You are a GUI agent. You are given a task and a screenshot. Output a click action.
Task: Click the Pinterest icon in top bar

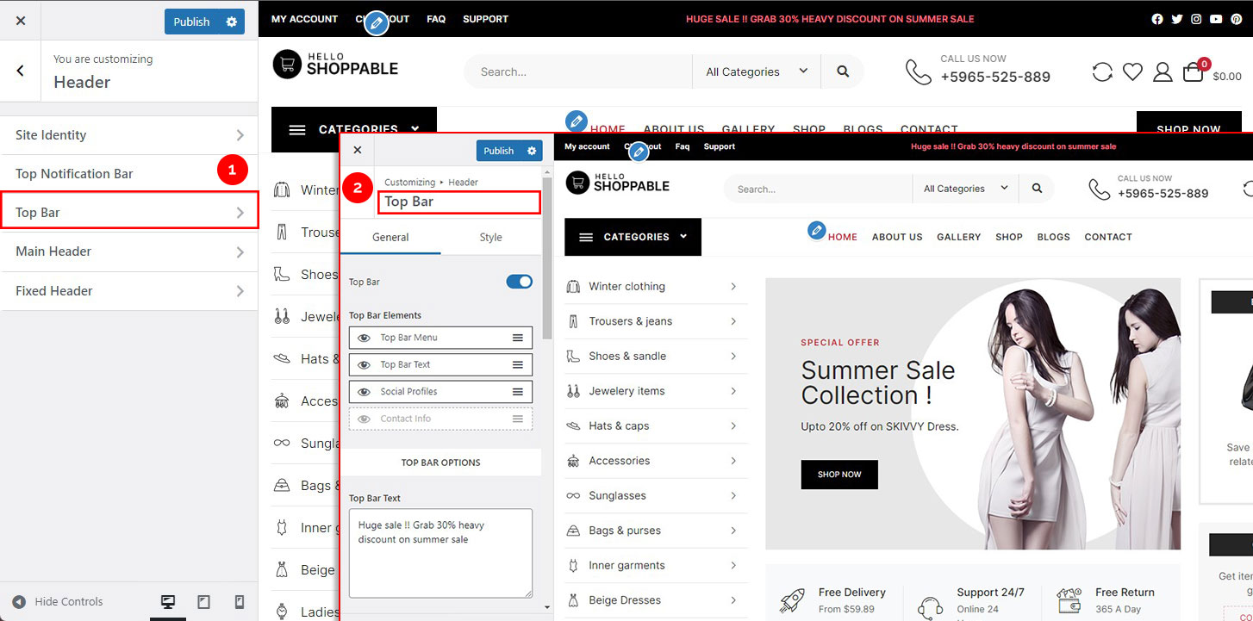pyautogui.click(x=1236, y=18)
